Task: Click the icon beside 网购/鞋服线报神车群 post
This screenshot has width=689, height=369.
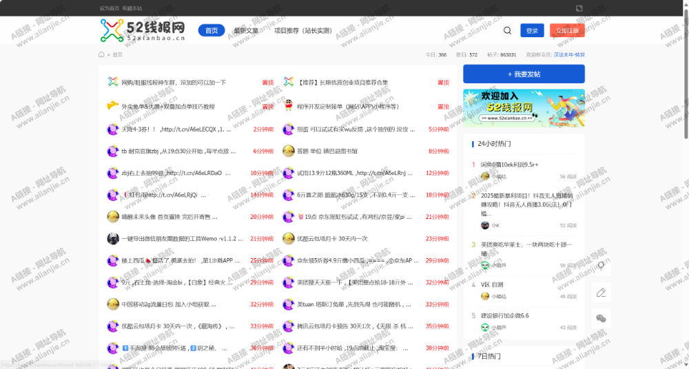Action: tap(113, 82)
